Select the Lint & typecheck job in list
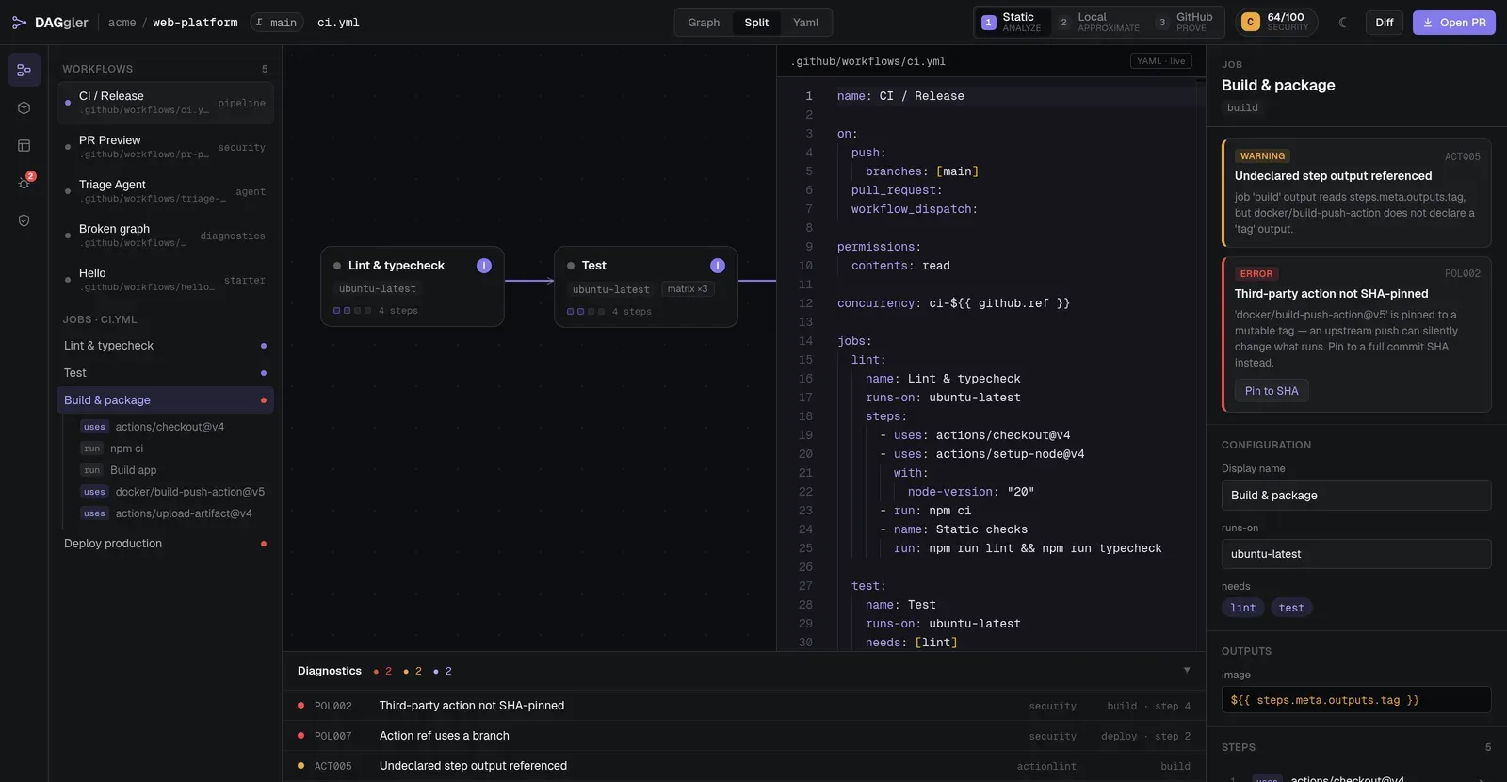The height and width of the screenshot is (782, 1507). point(165,346)
